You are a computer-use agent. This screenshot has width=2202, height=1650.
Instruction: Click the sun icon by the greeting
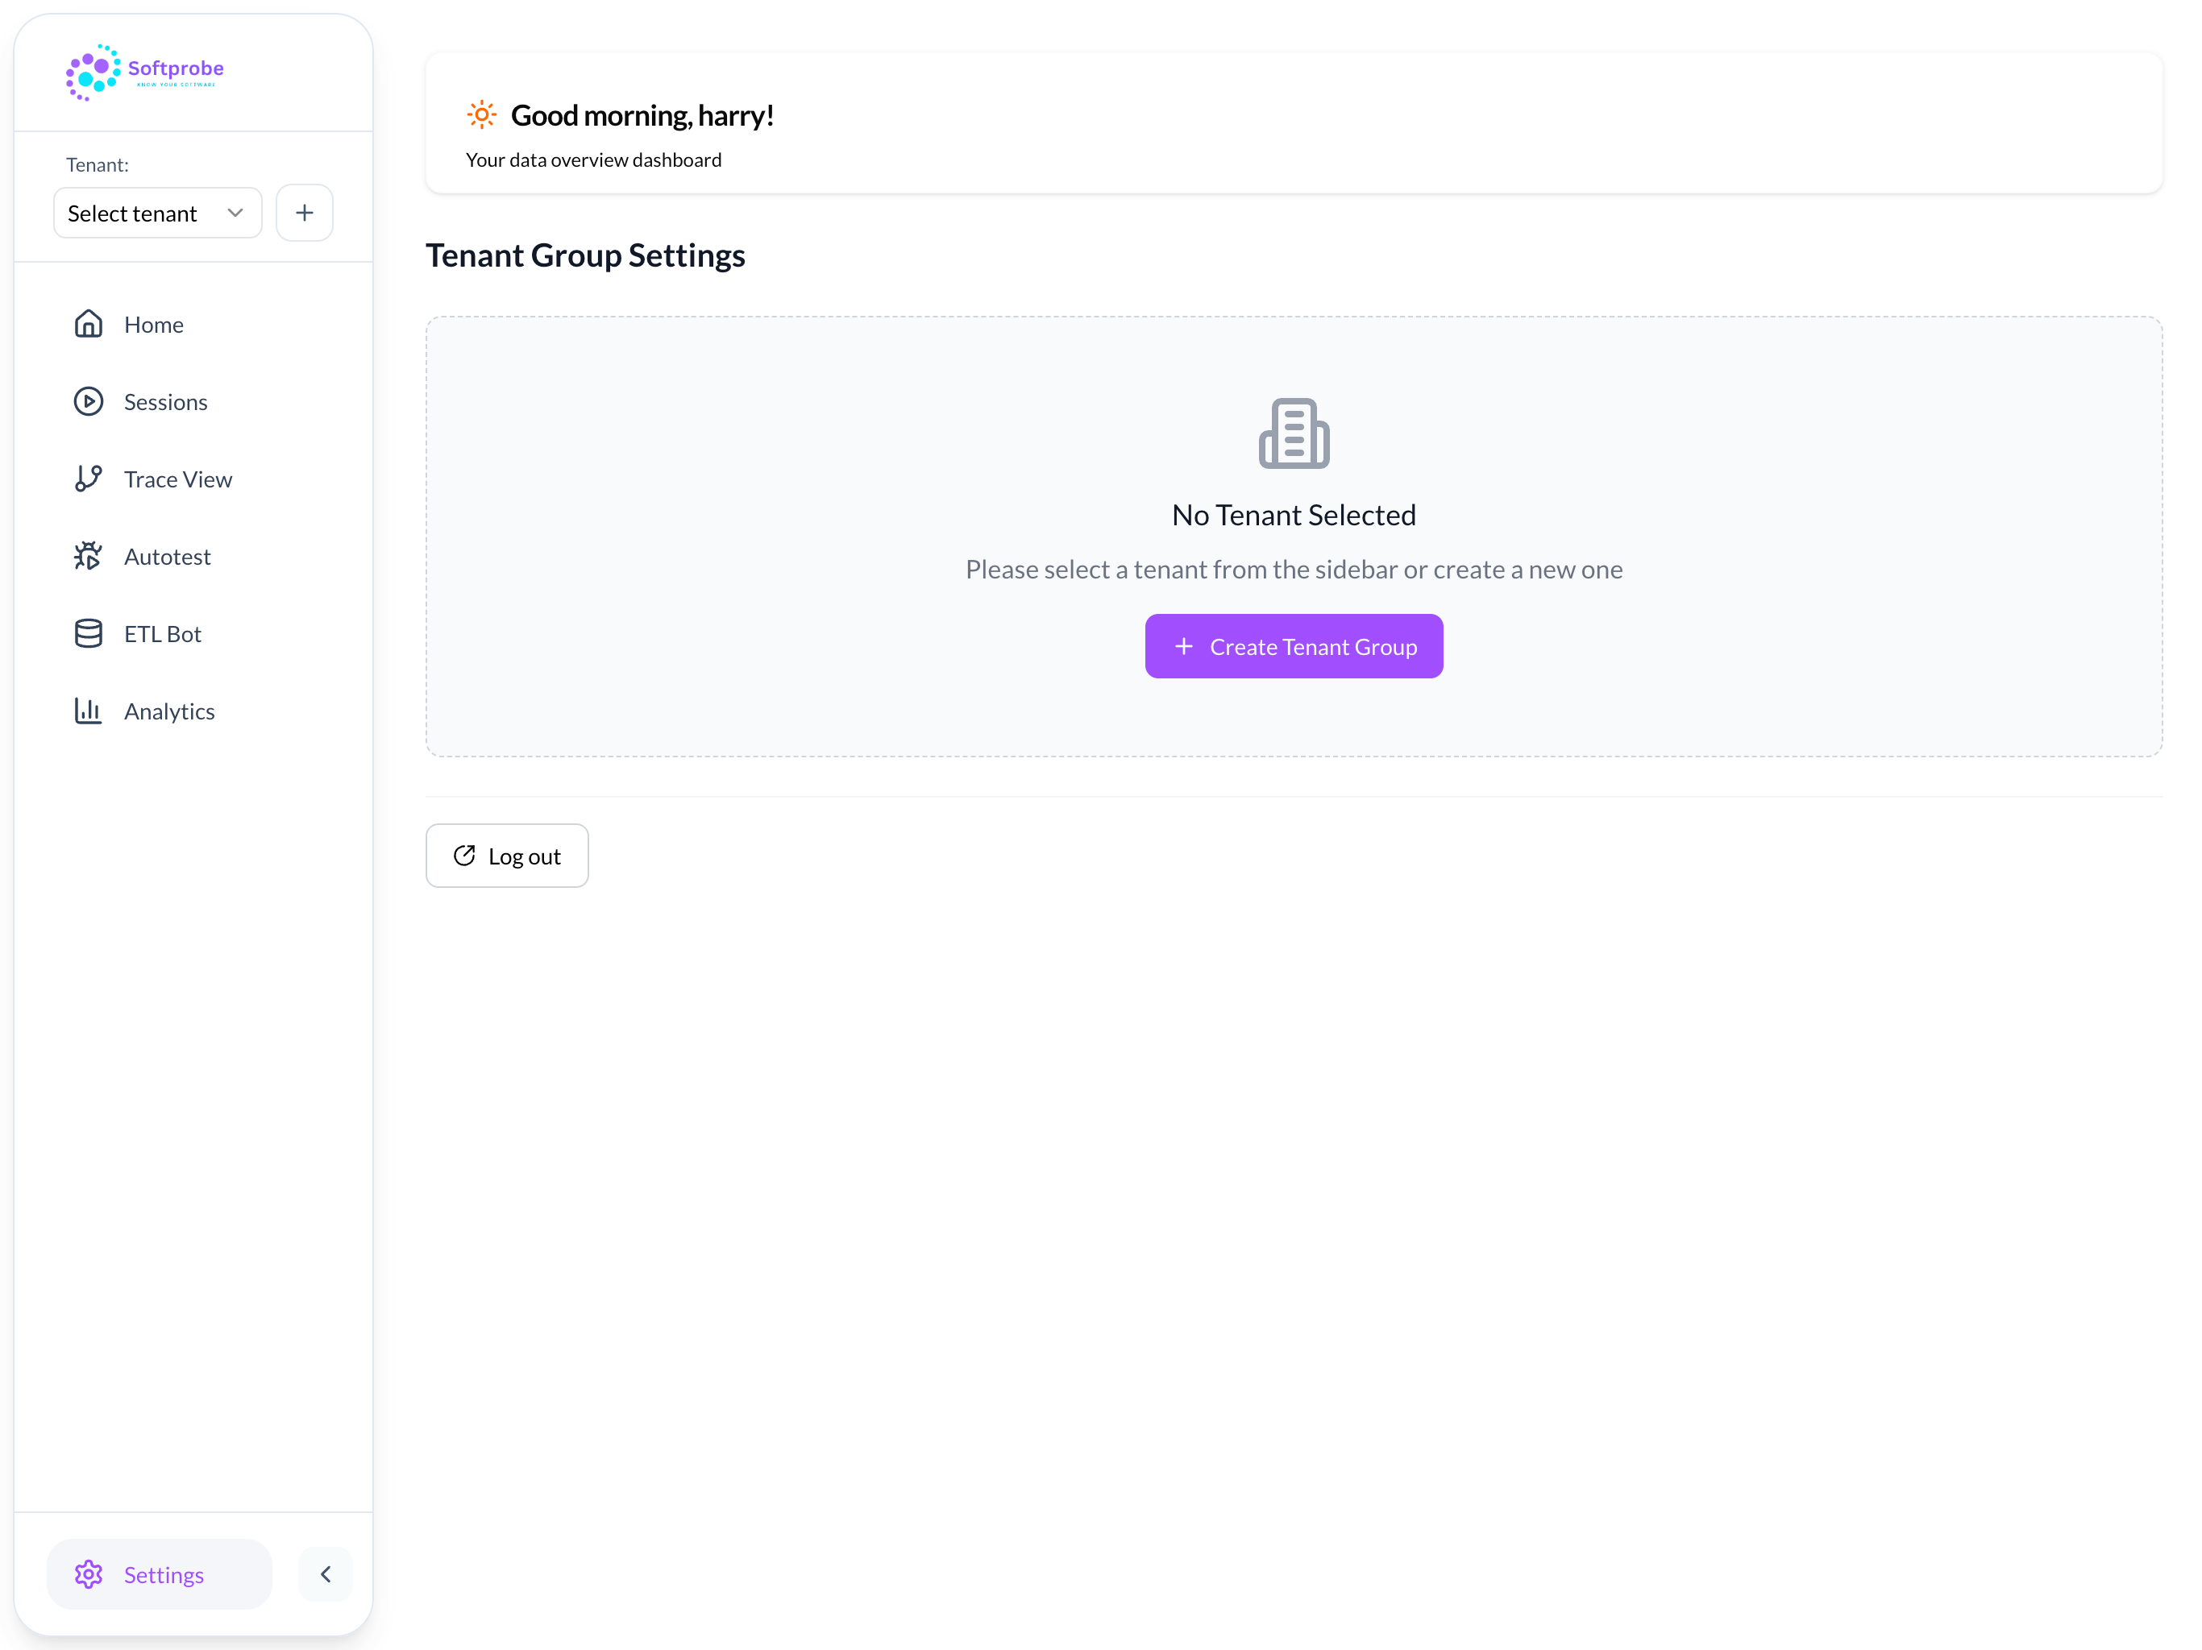click(x=482, y=114)
